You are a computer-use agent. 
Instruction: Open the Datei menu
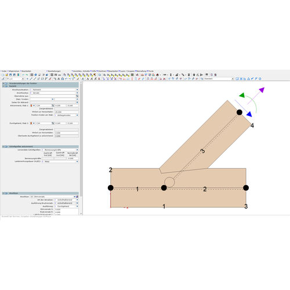coord(4,71)
